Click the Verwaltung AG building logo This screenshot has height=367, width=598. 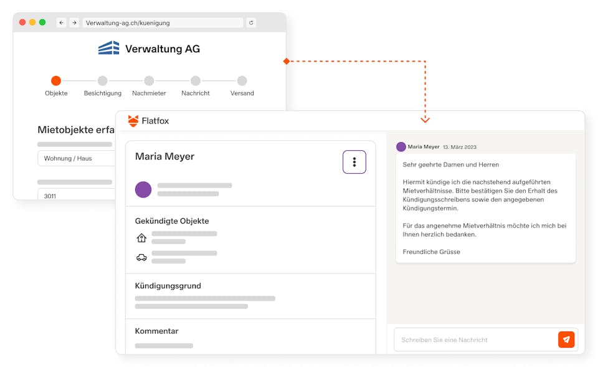[108, 49]
